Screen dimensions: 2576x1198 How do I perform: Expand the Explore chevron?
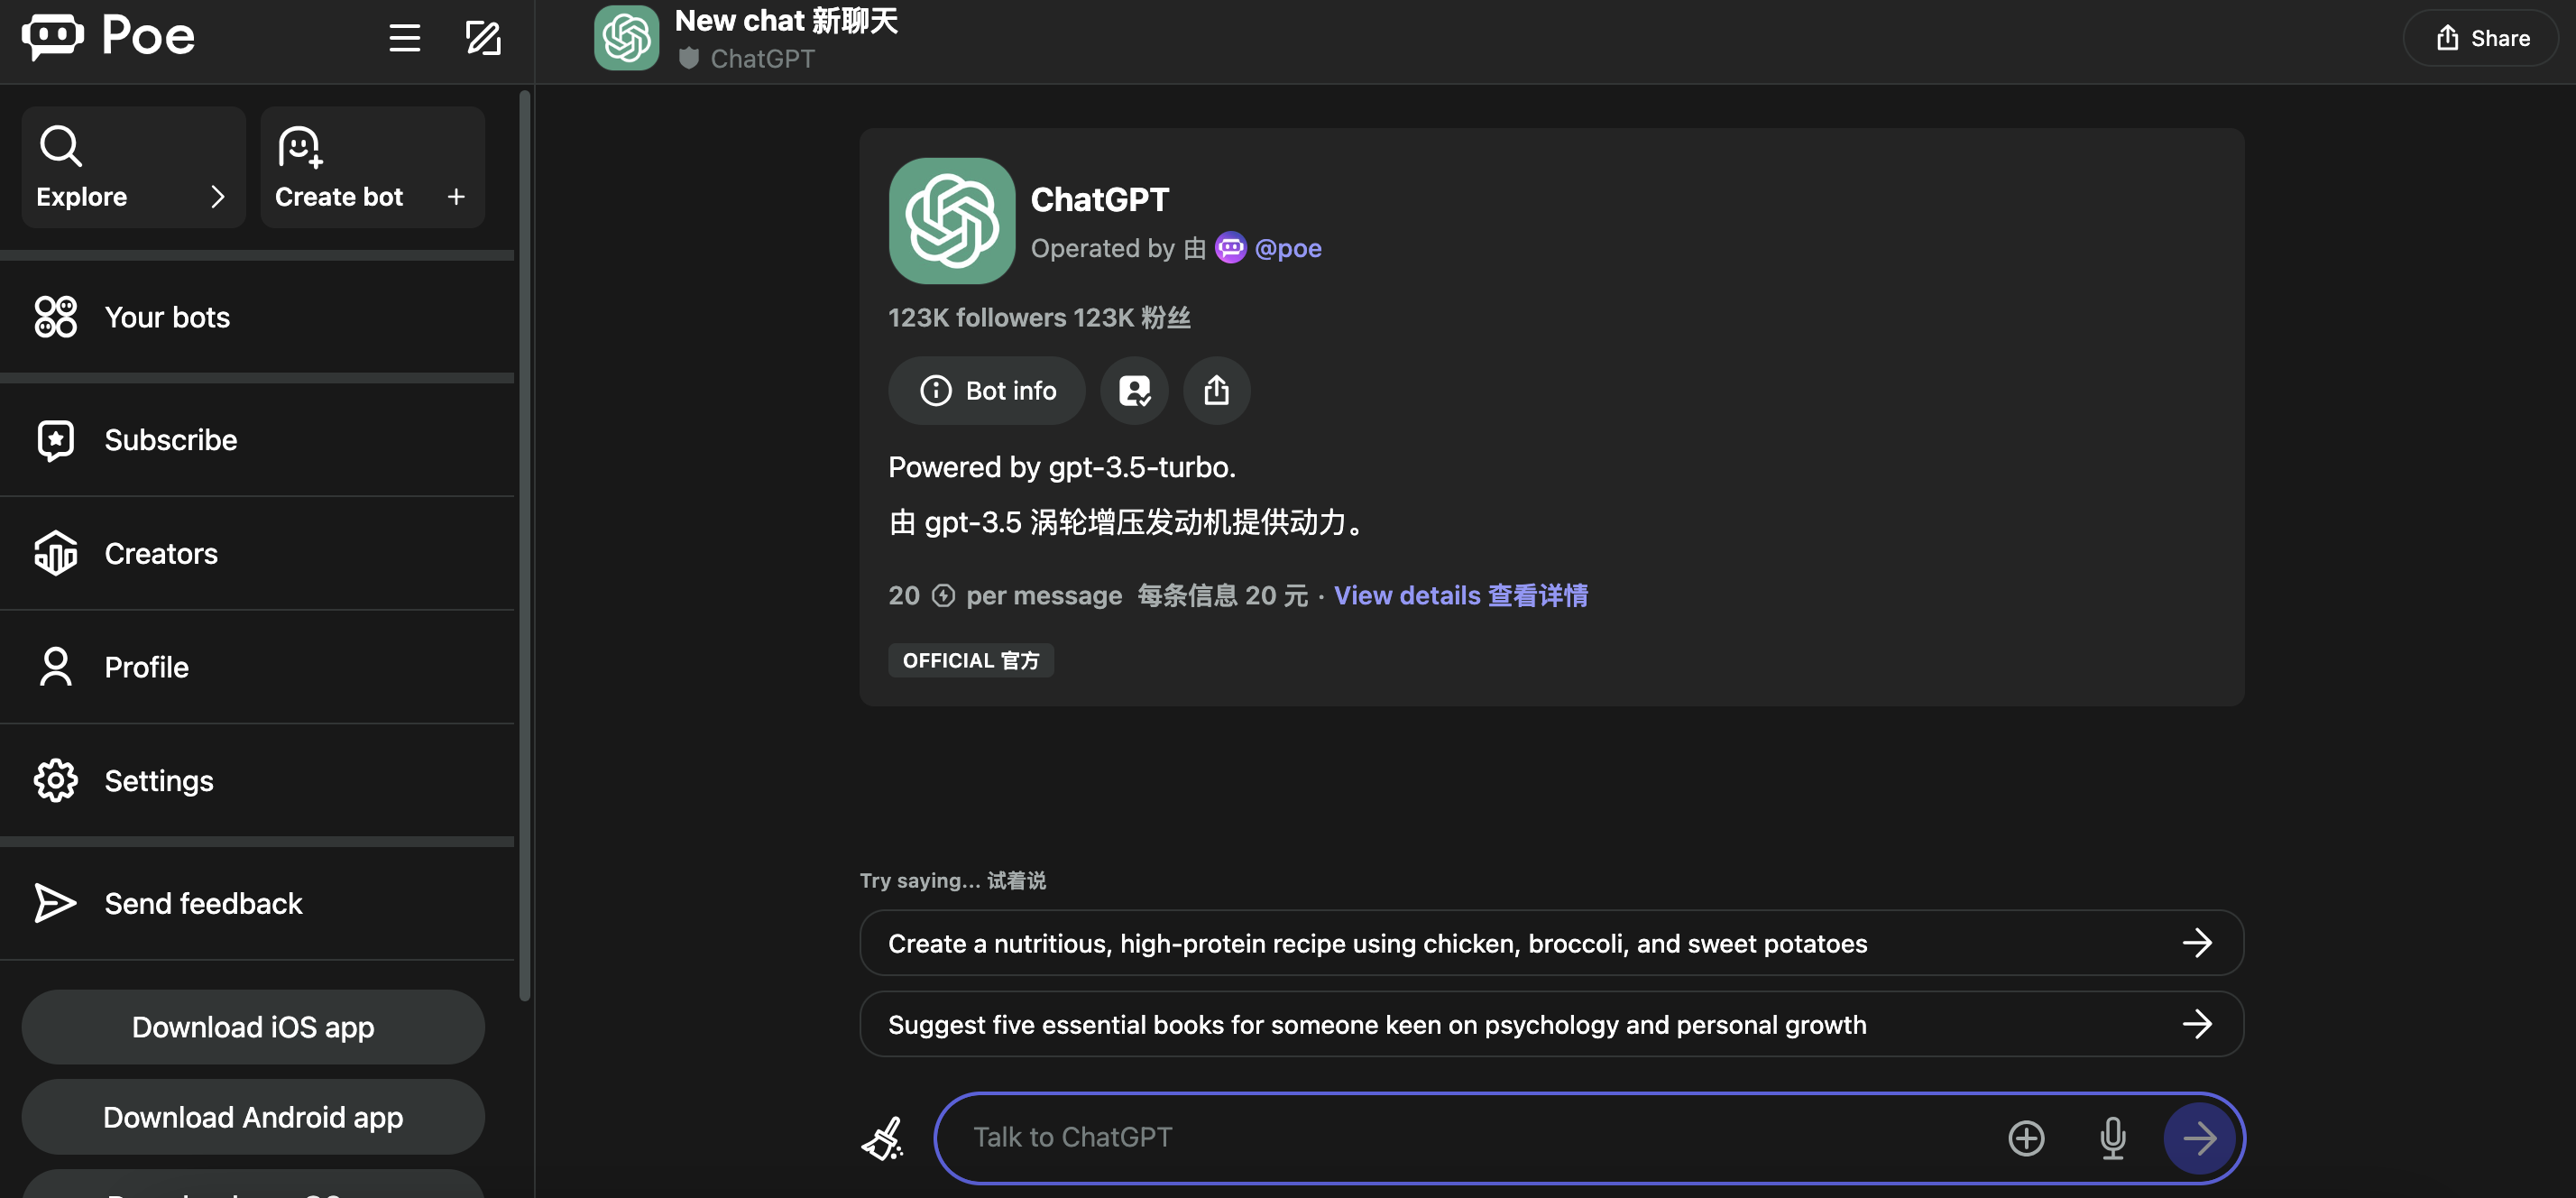pos(217,197)
